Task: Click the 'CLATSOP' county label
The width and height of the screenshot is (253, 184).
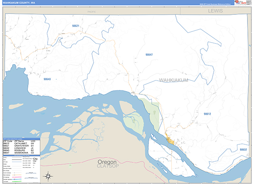Action: tap(108, 166)
